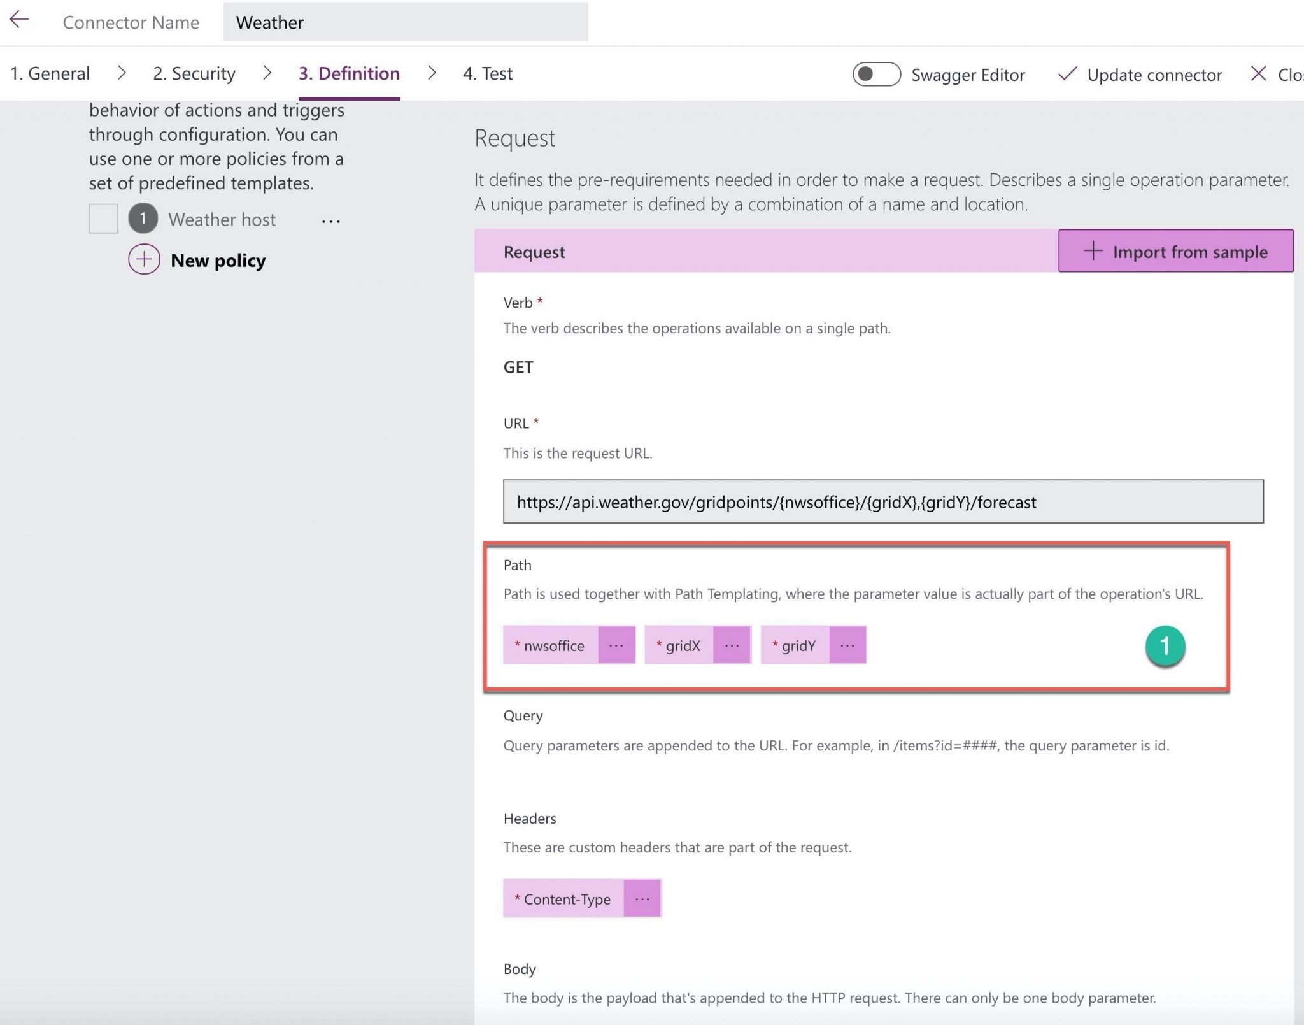Click the plus circle for New policy
Image resolution: width=1304 pixels, height=1025 pixels.
pyautogui.click(x=144, y=259)
